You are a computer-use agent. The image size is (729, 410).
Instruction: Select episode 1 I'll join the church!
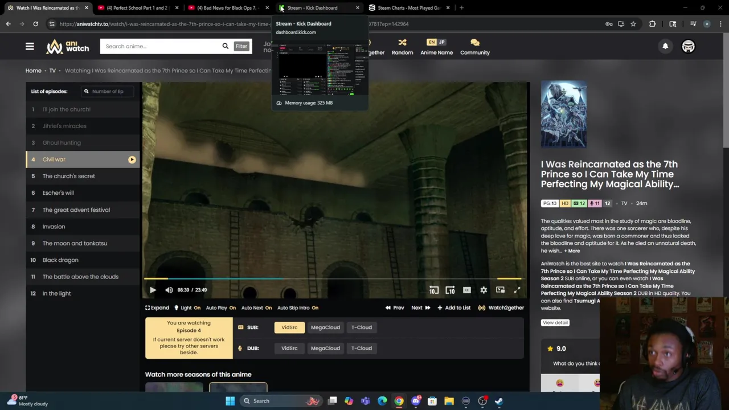(83, 109)
